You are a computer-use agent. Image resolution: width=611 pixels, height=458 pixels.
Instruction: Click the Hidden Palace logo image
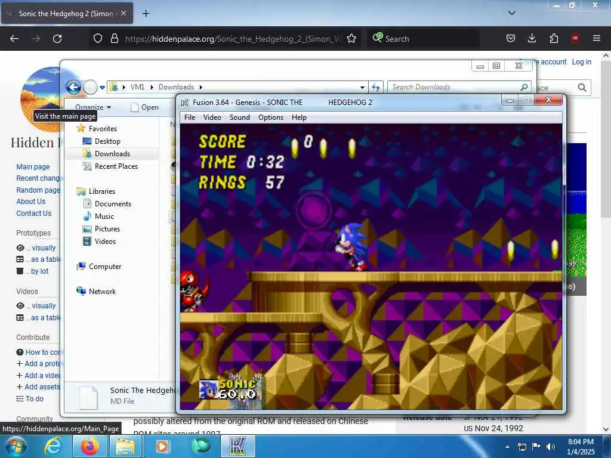click(x=40, y=98)
